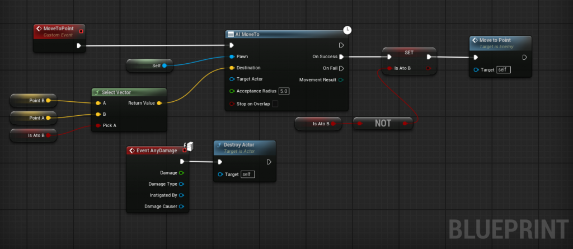Toggle the Is Ato B pin on SET node

tap(389, 68)
